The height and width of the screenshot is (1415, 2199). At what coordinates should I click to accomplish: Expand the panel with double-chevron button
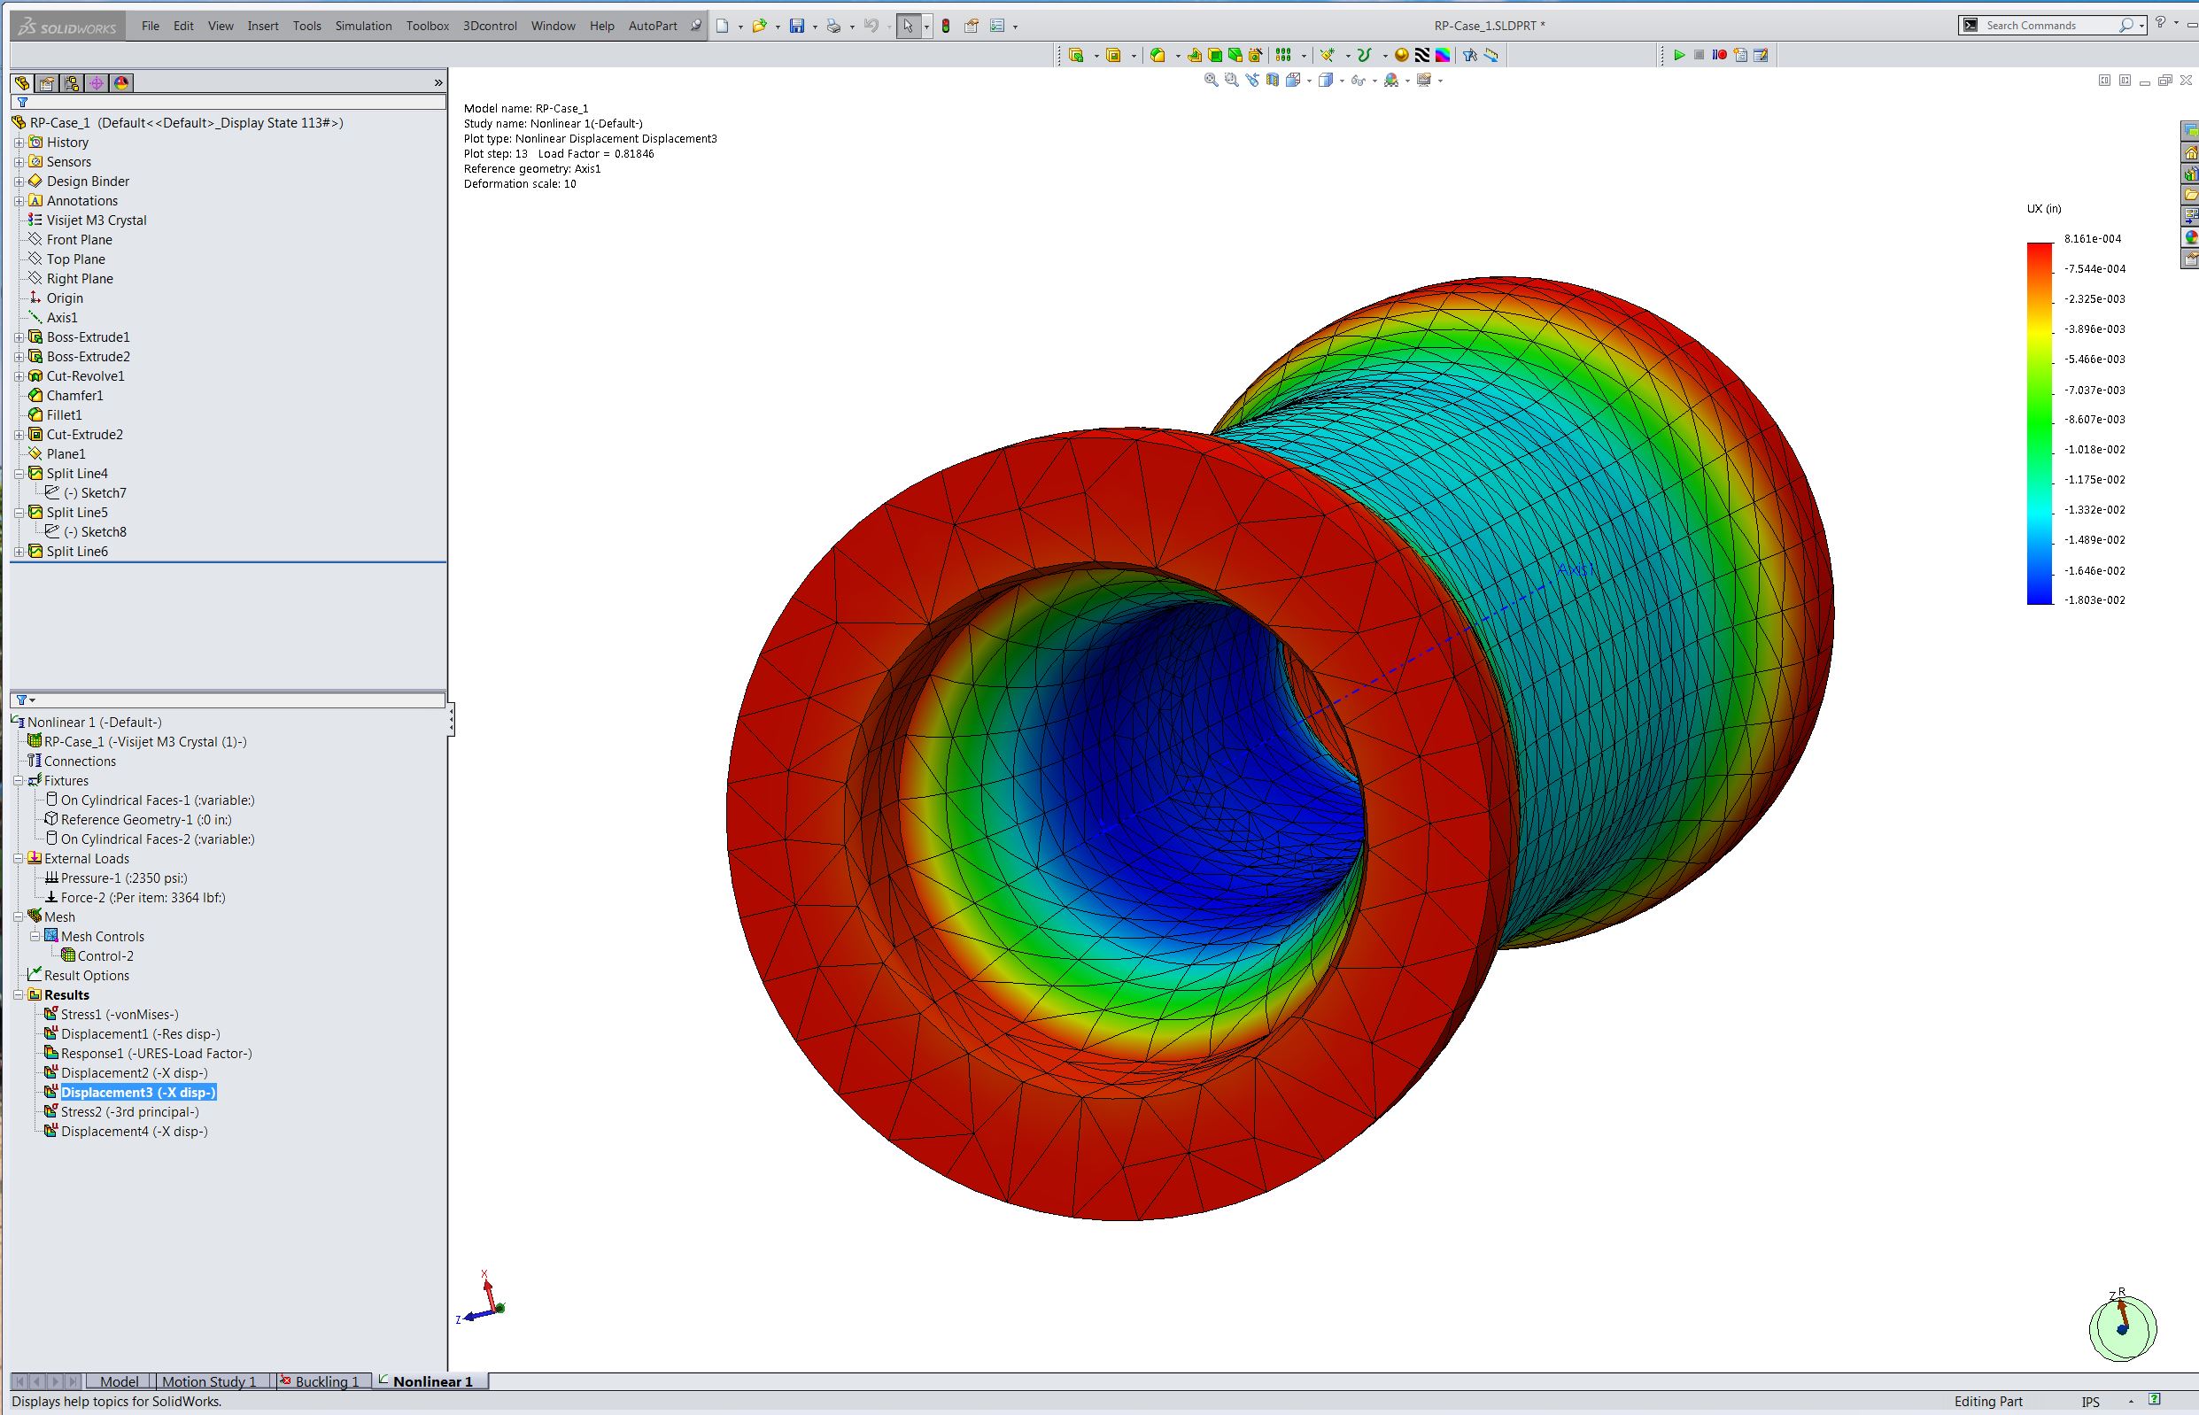(x=438, y=82)
